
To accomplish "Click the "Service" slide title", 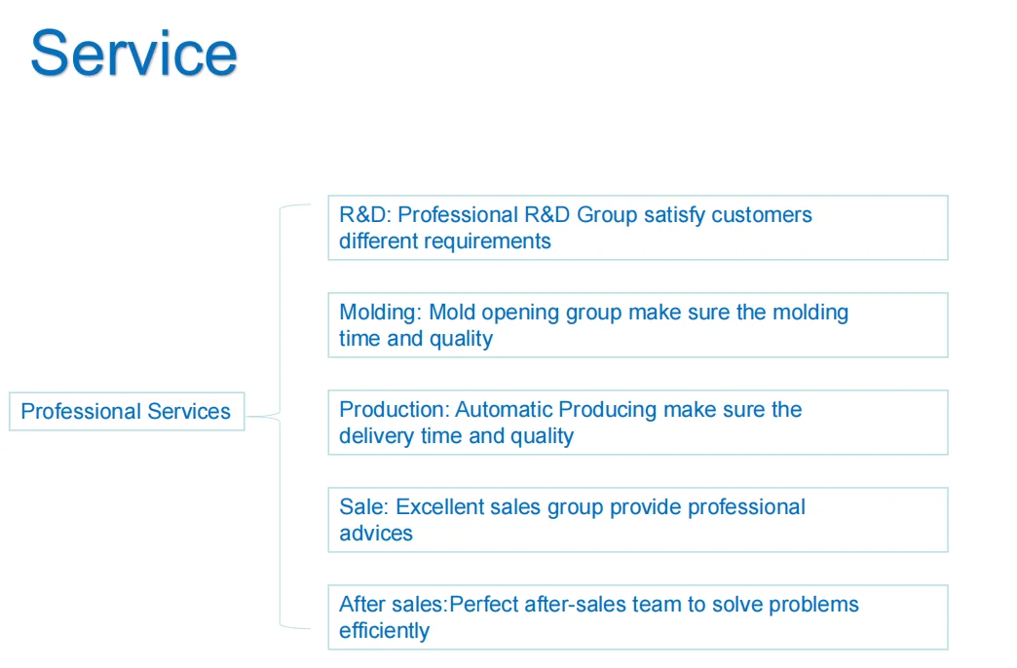I will click(x=133, y=54).
